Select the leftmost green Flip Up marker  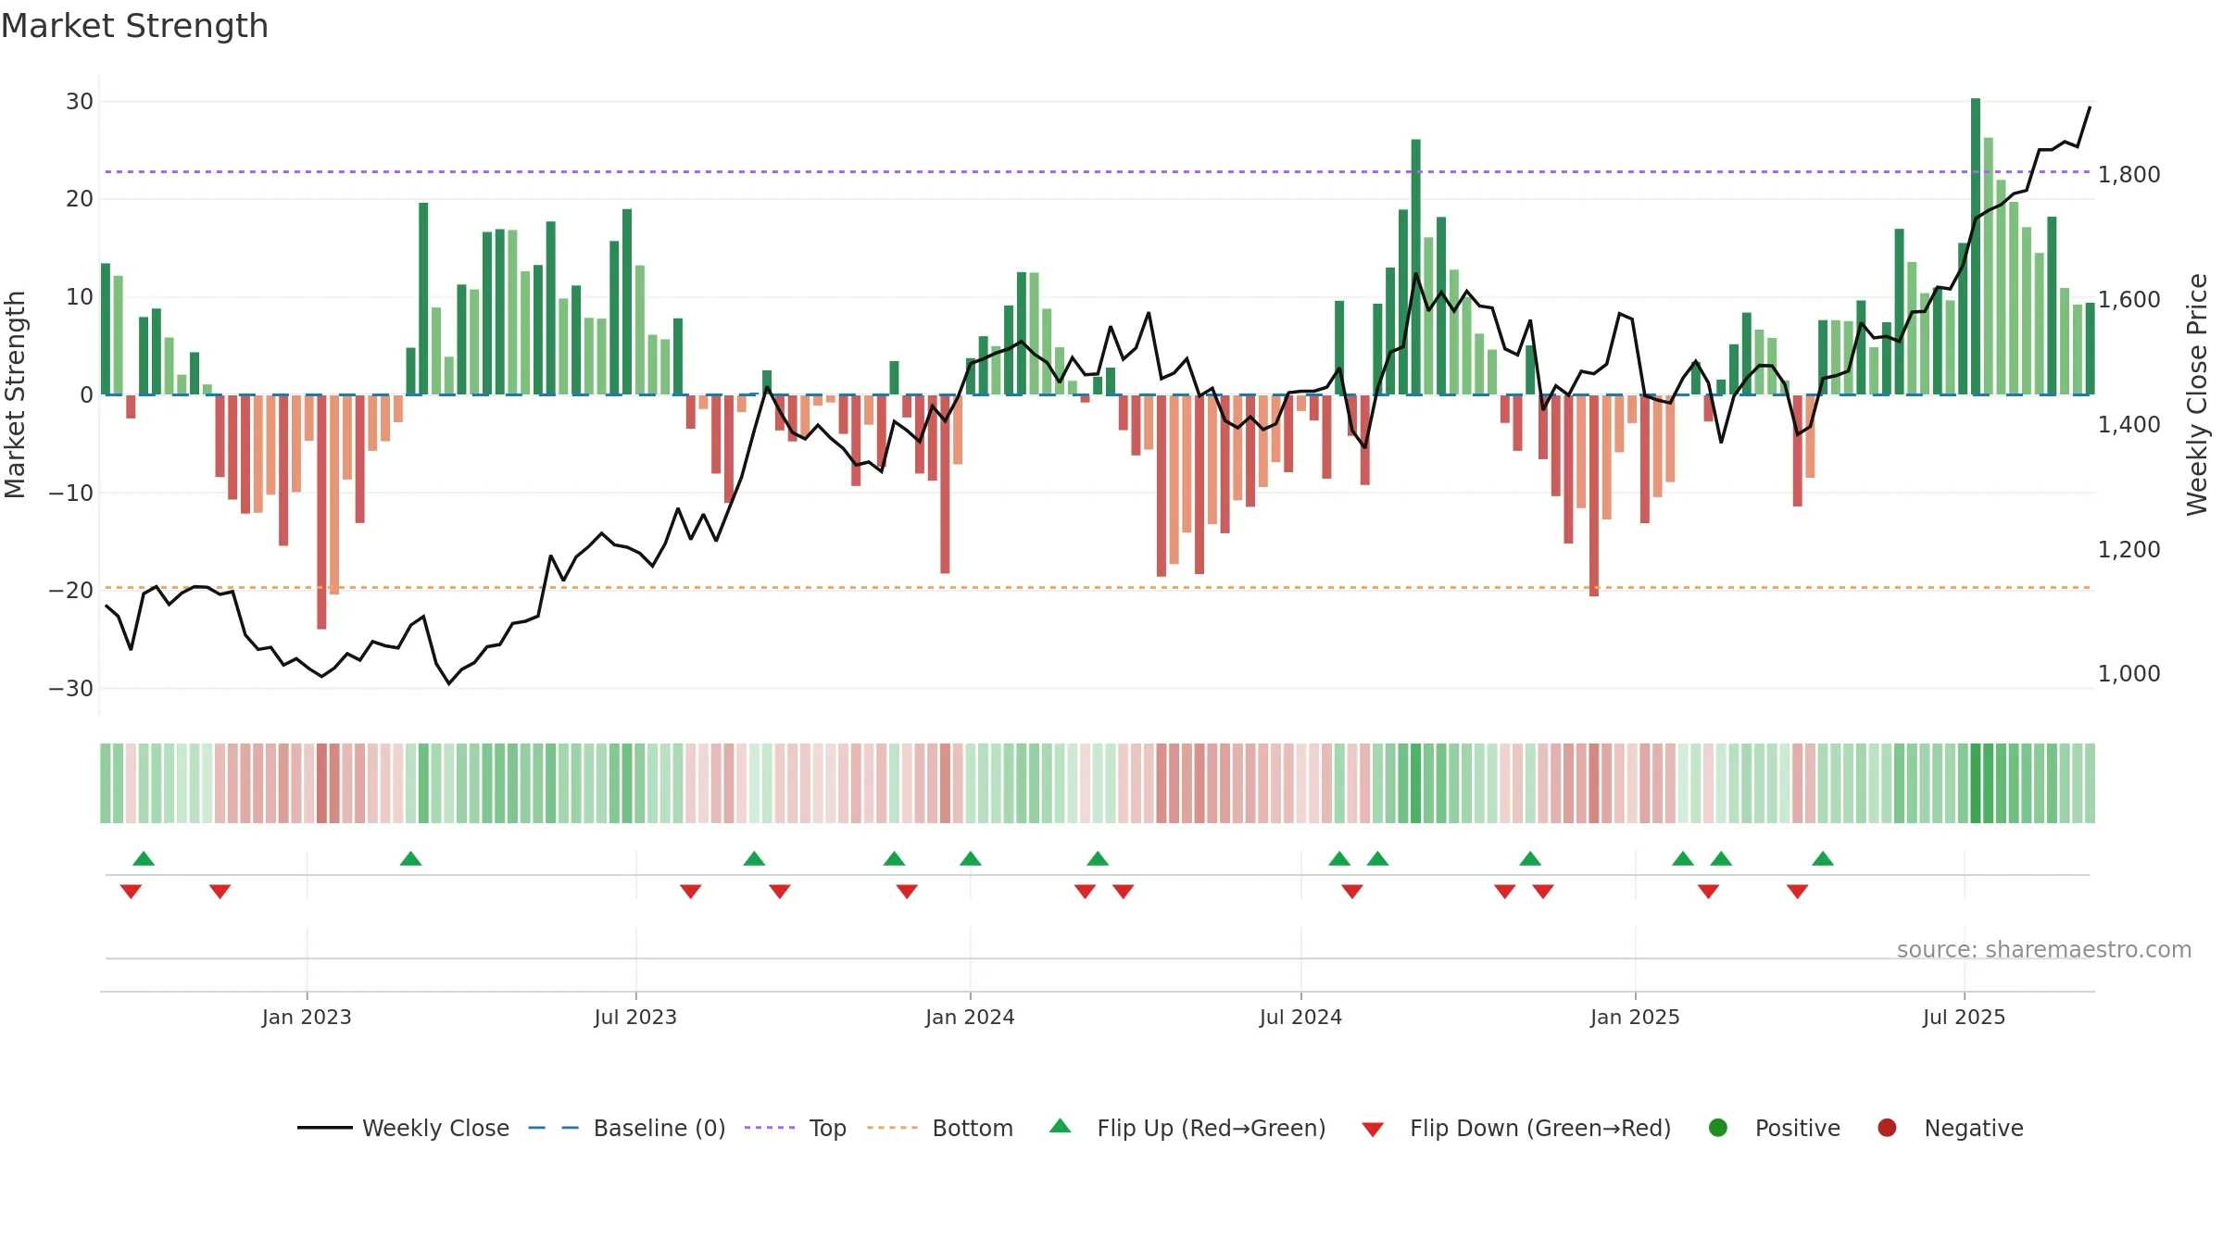[x=144, y=858]
